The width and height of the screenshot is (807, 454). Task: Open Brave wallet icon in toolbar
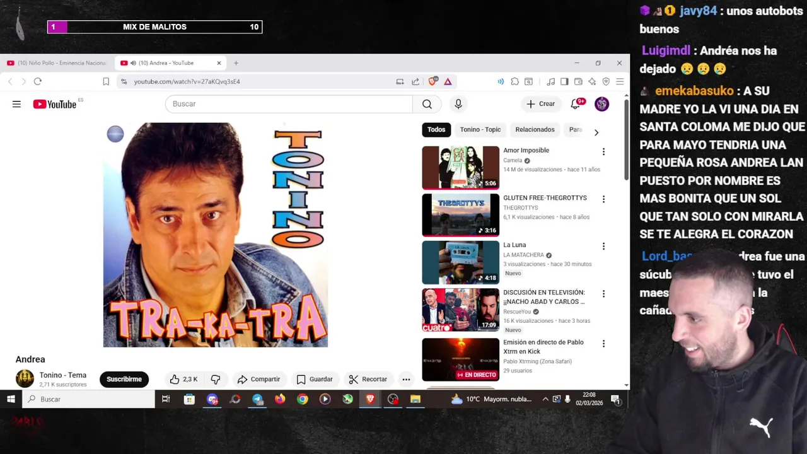578,81
